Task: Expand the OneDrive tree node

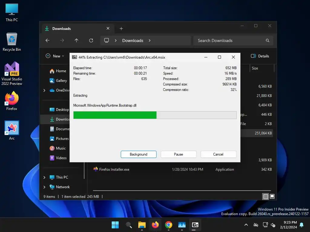Action: click(44, 90)
